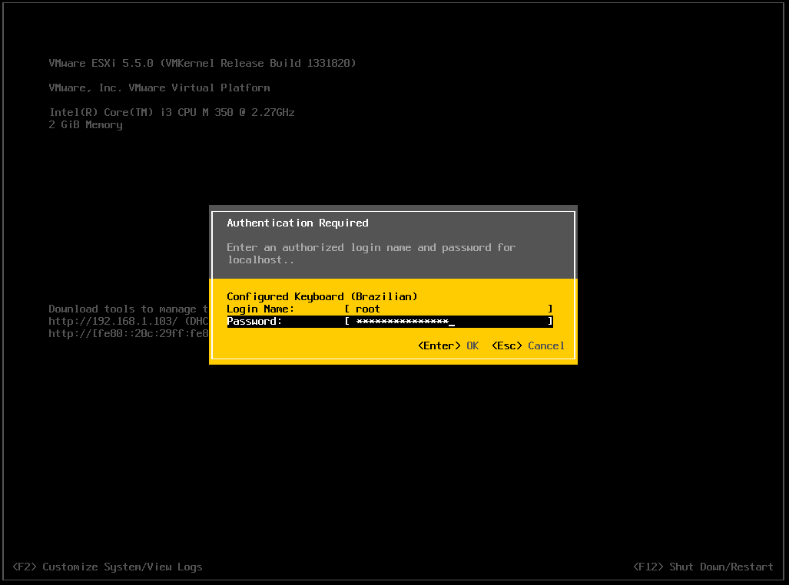Click the Configured Keyboard (Brazilian) label
This screenshot has height=585, width=789.
322,296
